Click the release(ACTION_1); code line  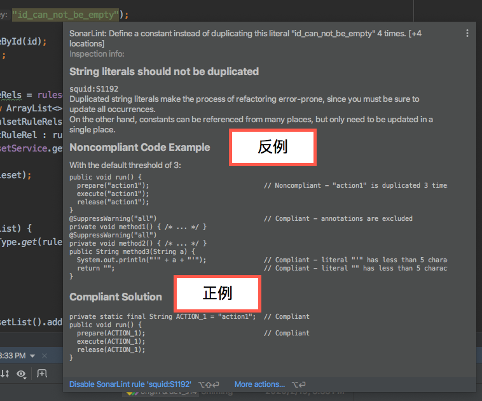[x=111, y=350]
